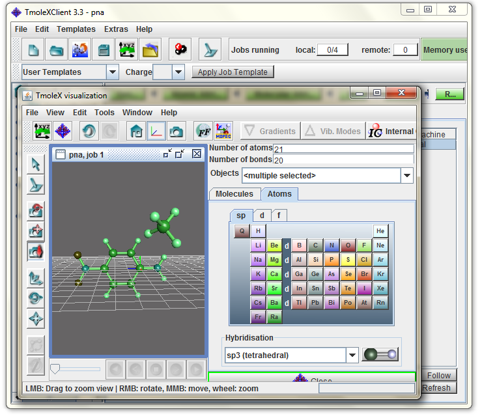Click the FF force field icon
This screenshot has width=482, height=418.
tap(203, 131)
